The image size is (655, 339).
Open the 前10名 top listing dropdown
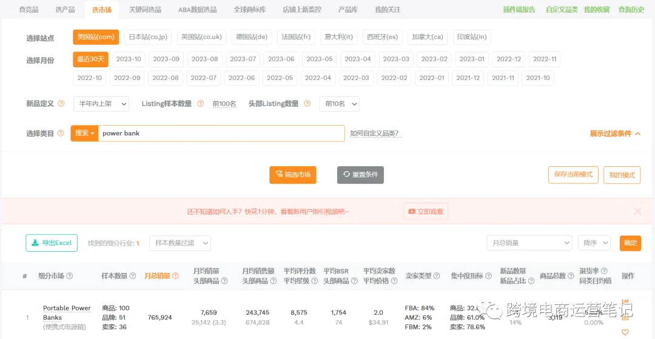point(339,104)
